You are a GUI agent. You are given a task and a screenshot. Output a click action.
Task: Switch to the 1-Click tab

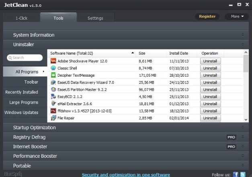tap(22, 18)
